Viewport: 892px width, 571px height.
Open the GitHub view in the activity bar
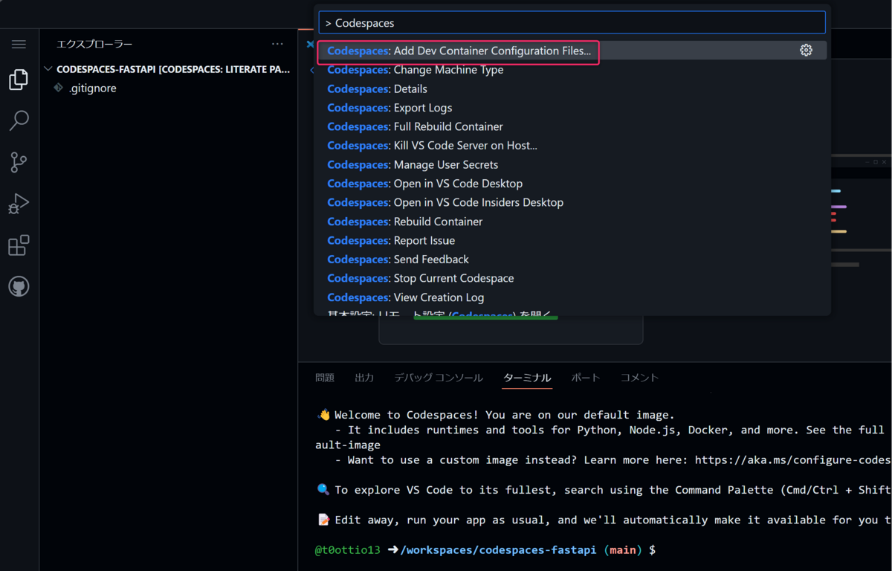(19, 285)
